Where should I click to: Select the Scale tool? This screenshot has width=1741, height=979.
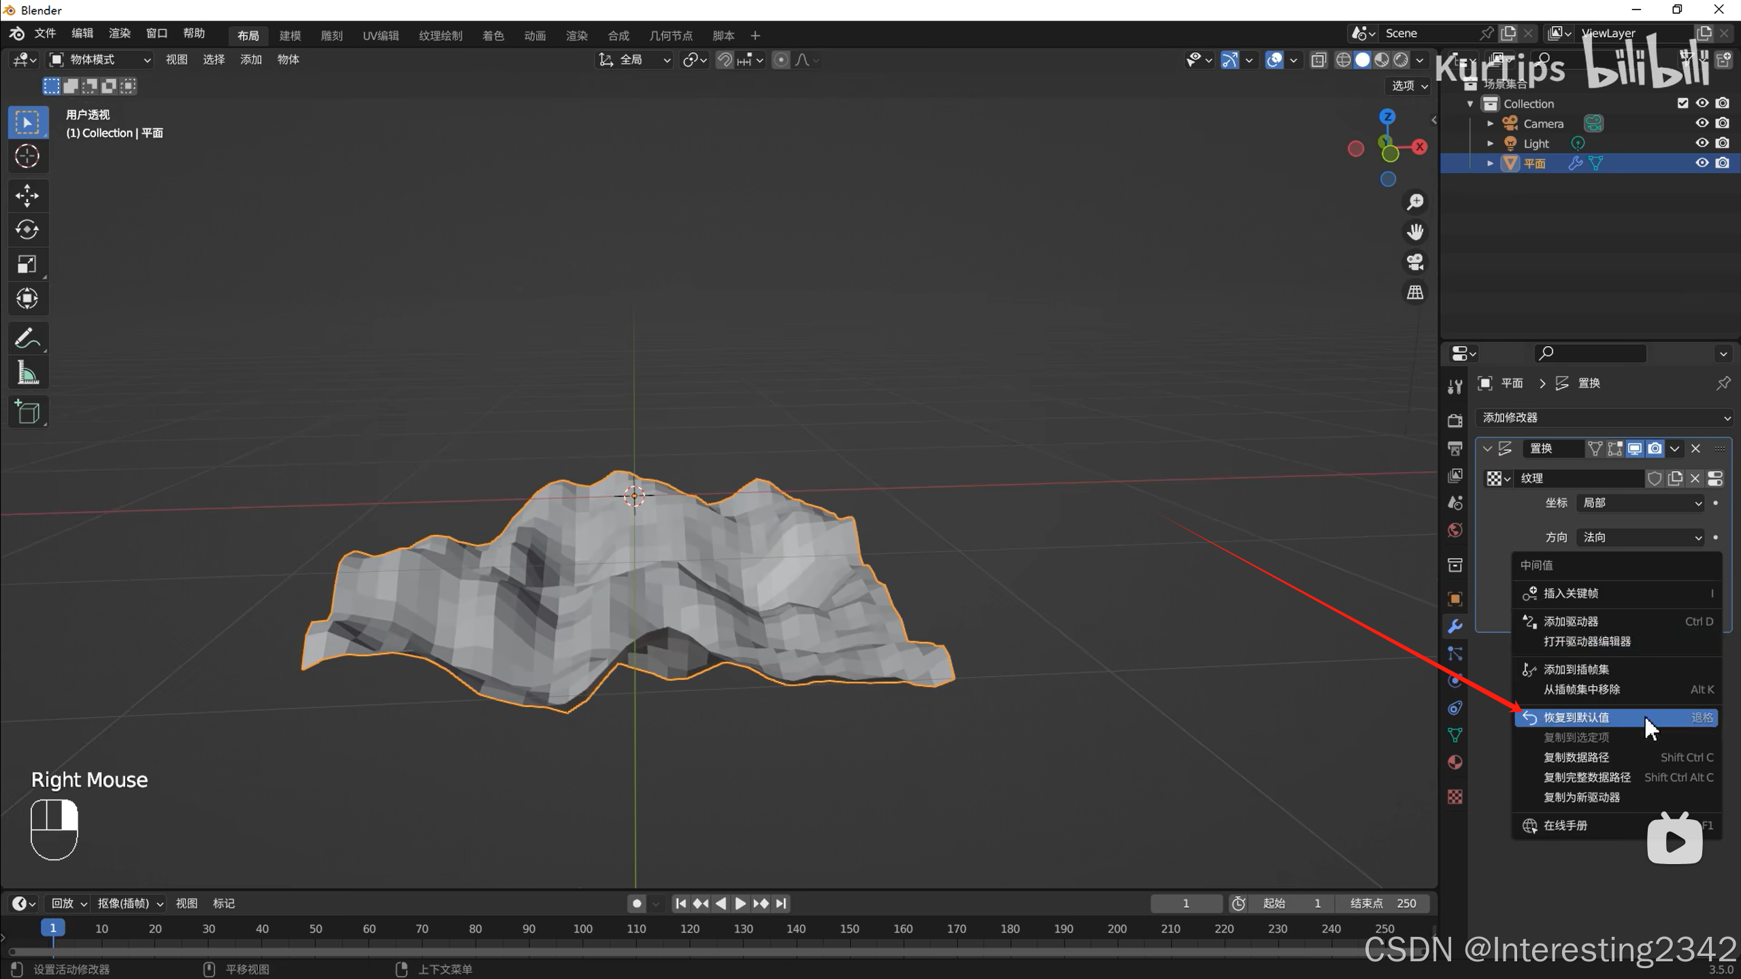27,264
